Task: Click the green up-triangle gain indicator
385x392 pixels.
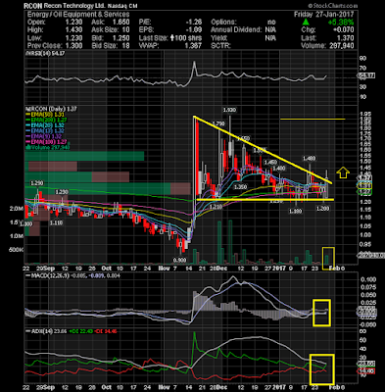Action: click(x=306, y=23)
